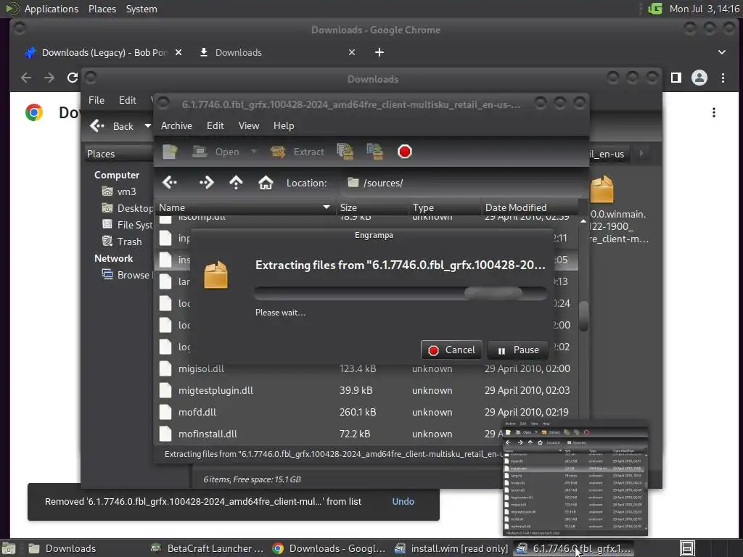
Task: Select migtestplugin.dll in the archive list
Action: click(x=366, y=390)
